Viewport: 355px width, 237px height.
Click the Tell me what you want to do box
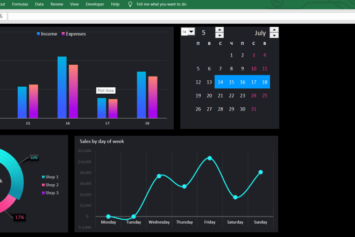click(x=161, y=4)
